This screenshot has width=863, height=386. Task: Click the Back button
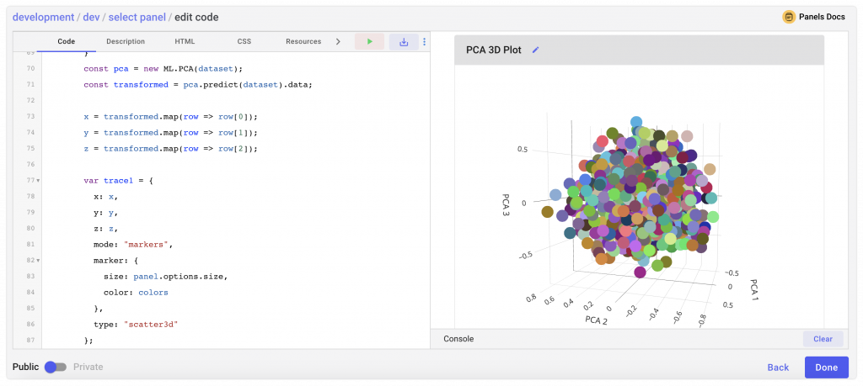point(778,367)
